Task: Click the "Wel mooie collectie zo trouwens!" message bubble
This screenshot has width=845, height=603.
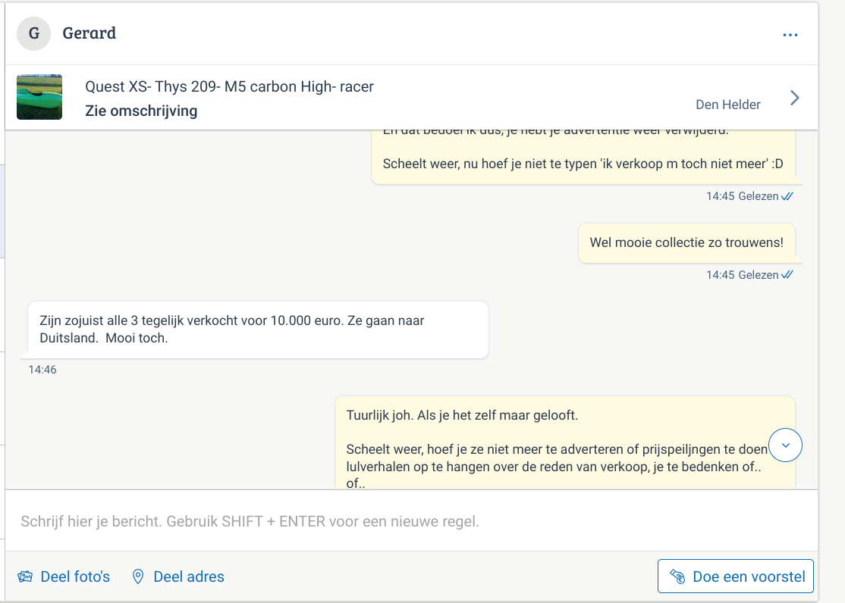Action: click(x=686, y=243)
